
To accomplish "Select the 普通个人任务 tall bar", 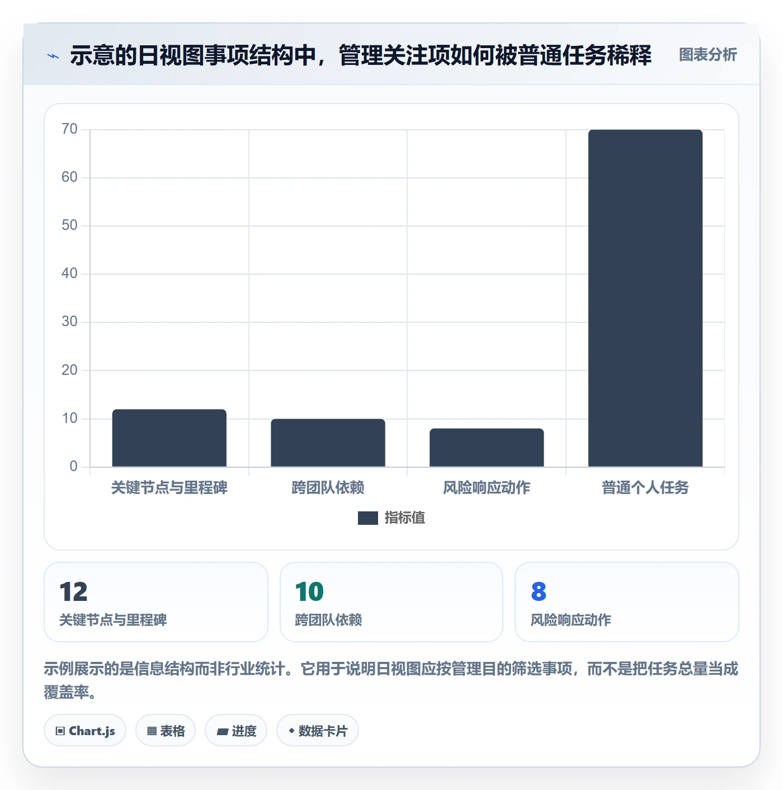I will point(645,298).
